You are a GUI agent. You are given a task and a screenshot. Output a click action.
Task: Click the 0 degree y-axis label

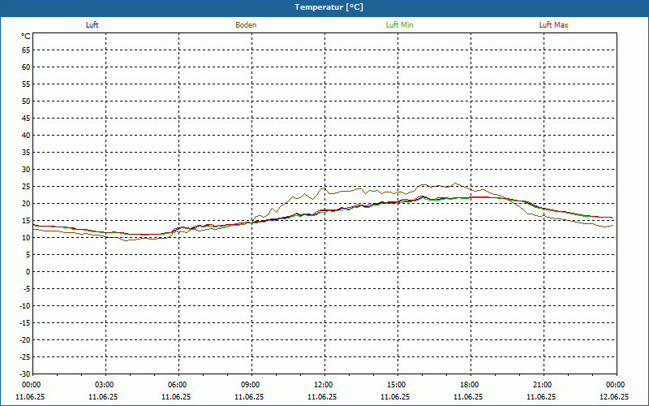pos(28,272)
